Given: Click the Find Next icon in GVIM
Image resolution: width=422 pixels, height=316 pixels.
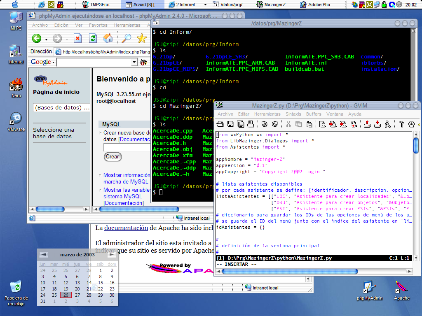Looking at the screenshot, I should (333, 124).
